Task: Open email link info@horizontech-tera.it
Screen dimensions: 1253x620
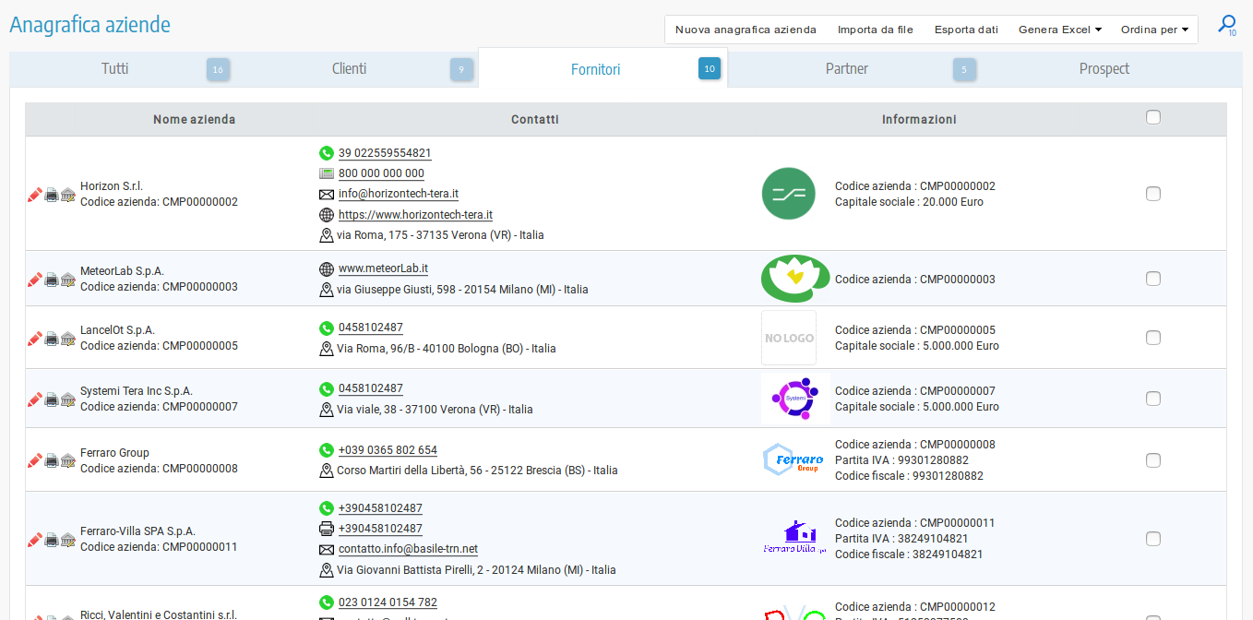Action: tap(399, 194)
